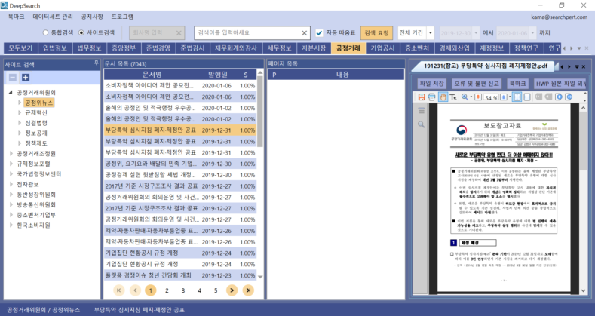Collapse all tree nodes with minus icon
The image size is (595, 316).
point(13,77)
